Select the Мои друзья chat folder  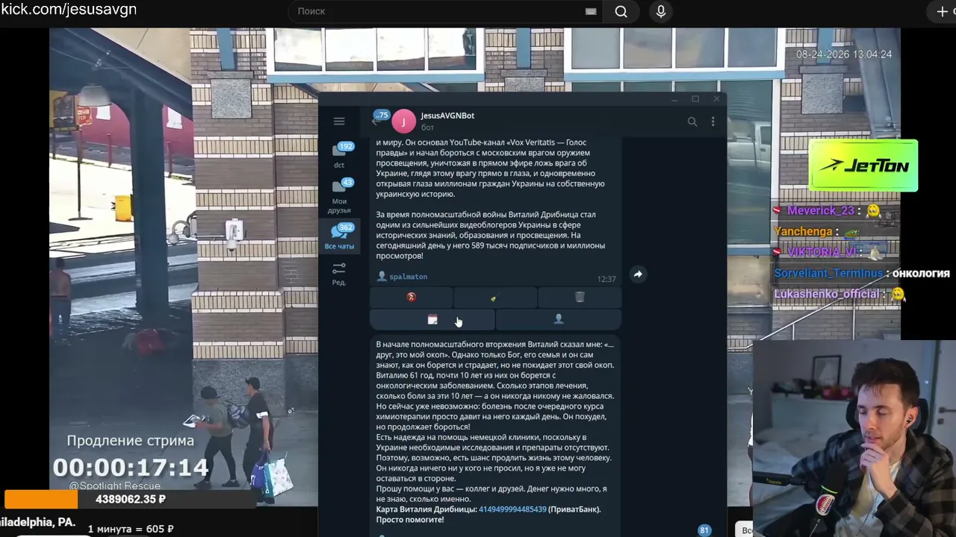coord(339,197)
